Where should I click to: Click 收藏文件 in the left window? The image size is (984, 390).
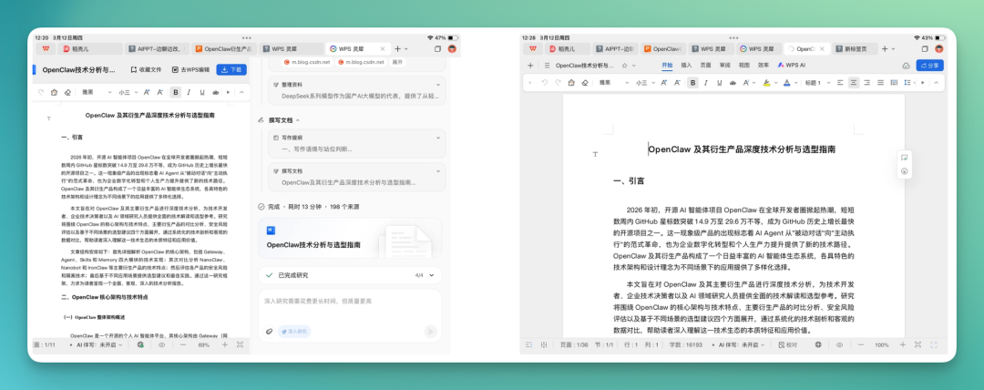click(x=146, y=70)
